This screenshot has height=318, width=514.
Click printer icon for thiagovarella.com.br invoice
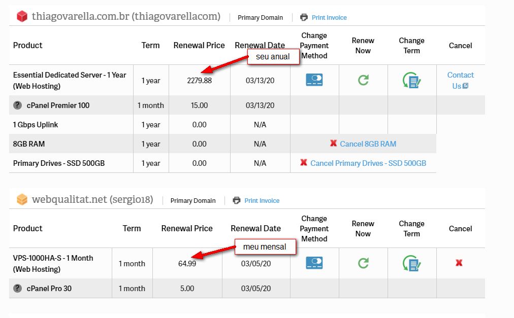pos(304,17)
